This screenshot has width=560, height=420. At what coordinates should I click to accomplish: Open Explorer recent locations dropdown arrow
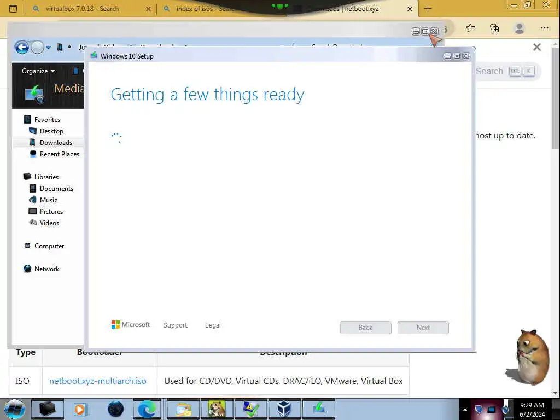tap(48, 48)
